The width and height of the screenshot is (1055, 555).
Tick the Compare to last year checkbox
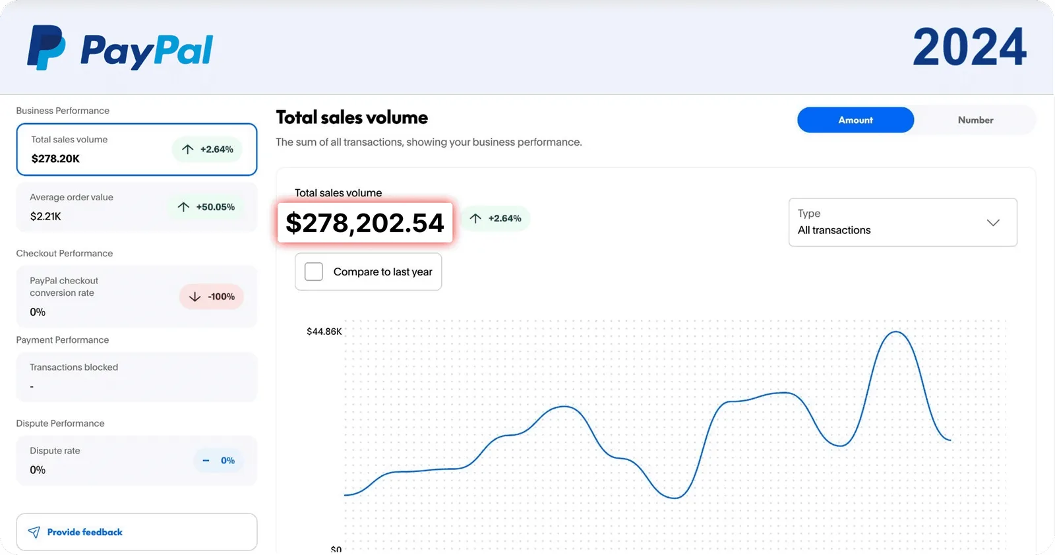314,272
